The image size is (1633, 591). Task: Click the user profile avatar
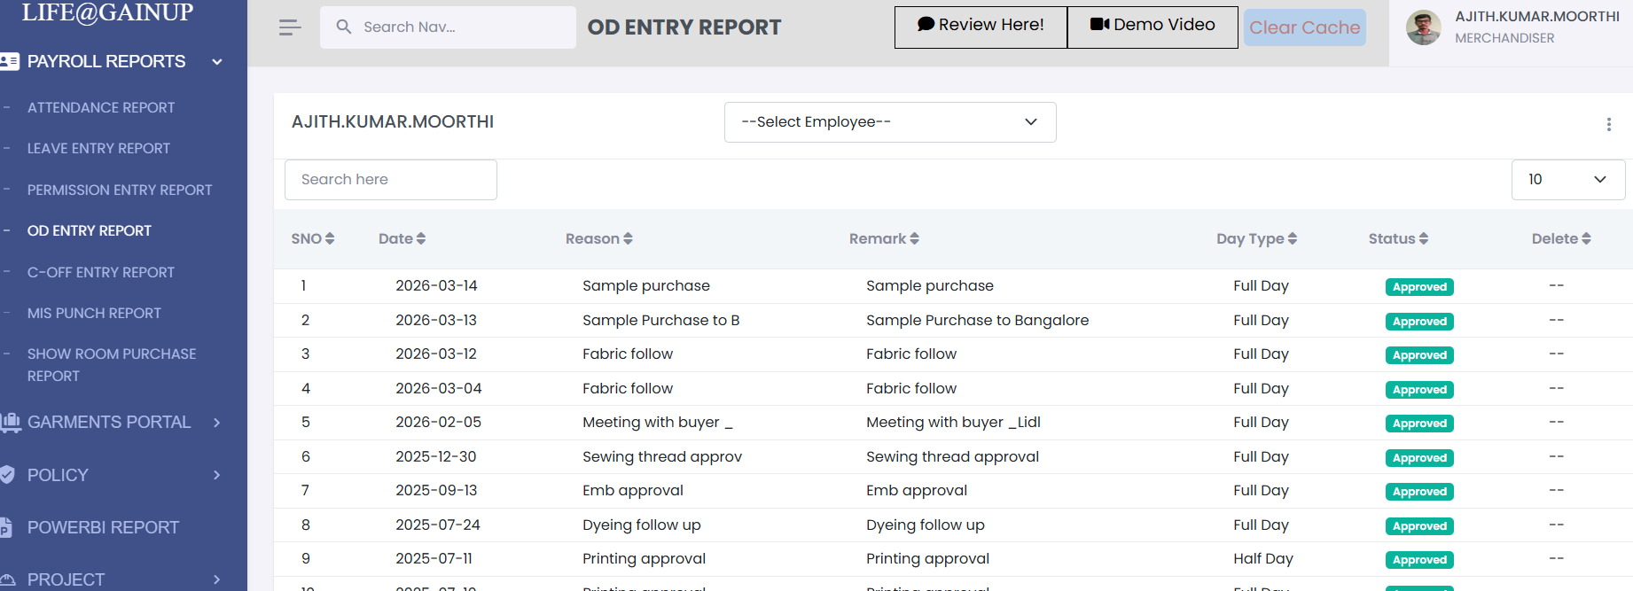click(x=1423, y=27)
